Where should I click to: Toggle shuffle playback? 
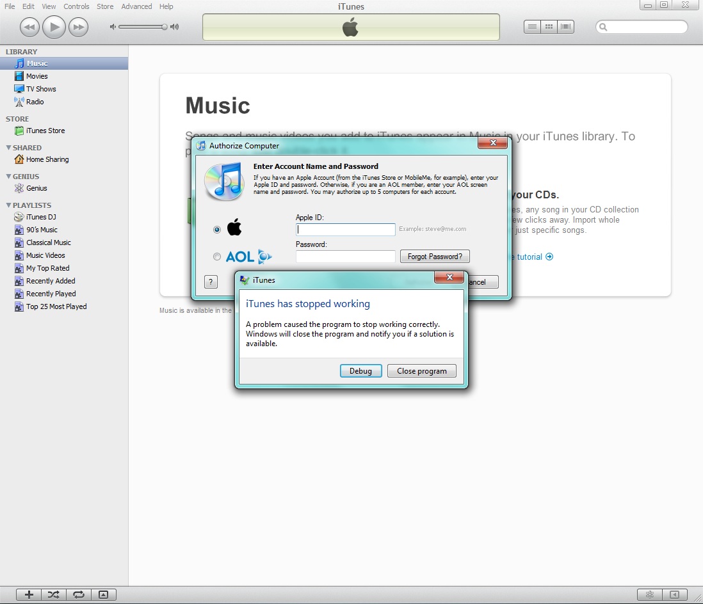pyautogui.click(x=54, y=594)
